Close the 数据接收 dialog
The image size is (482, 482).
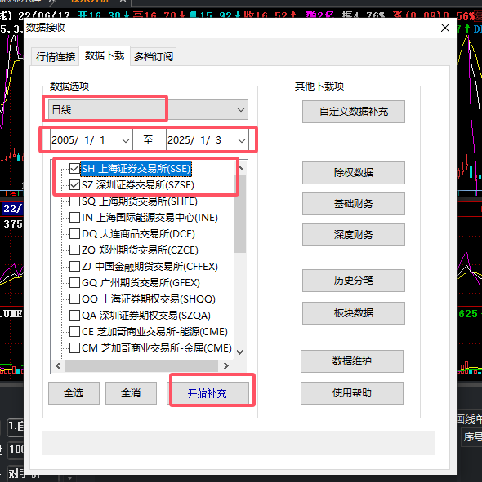pos(444,28)
